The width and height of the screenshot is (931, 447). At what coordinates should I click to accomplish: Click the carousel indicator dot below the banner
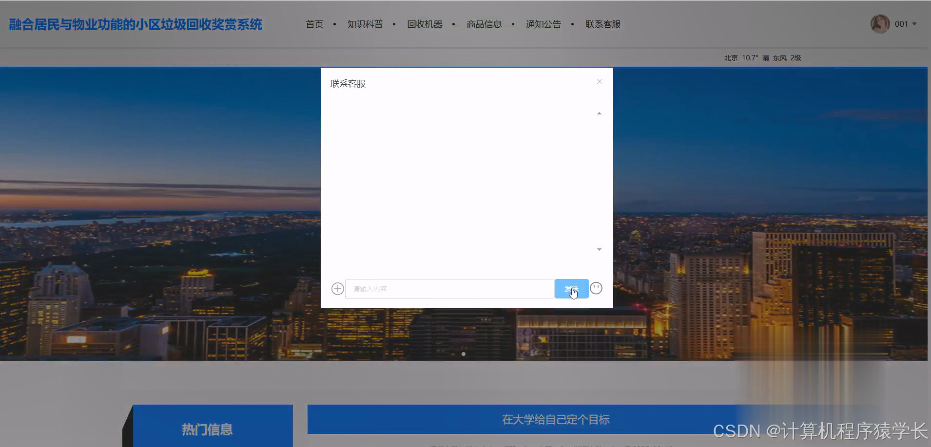[464, 354]
